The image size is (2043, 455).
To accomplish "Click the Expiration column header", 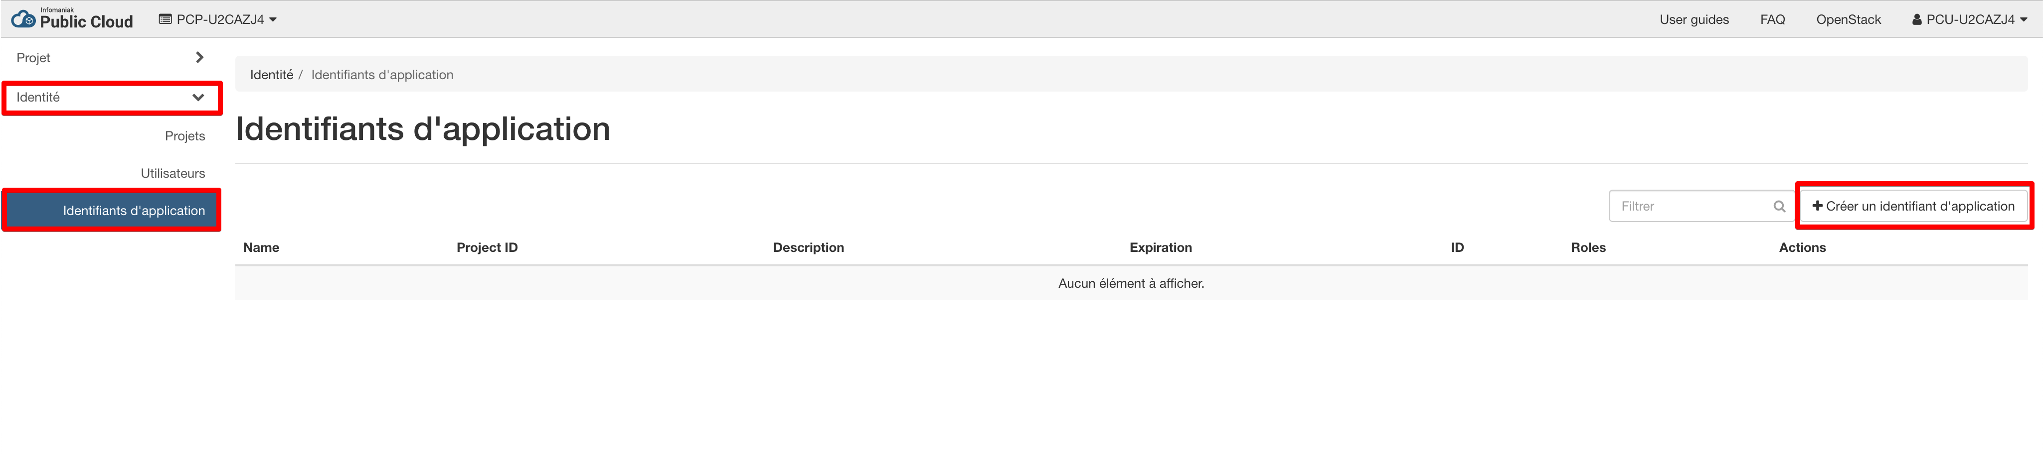I will [x=1160, y=248].
